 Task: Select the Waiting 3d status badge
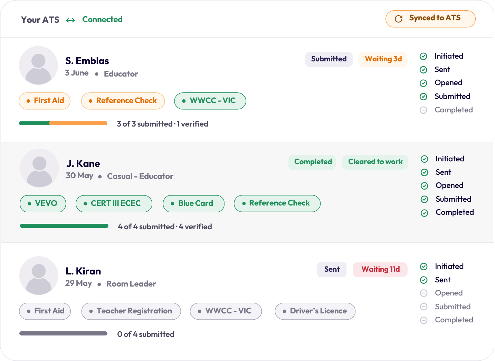click(383, 59)
